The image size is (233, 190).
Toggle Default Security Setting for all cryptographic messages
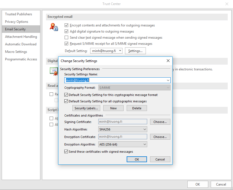coord(66,101)
